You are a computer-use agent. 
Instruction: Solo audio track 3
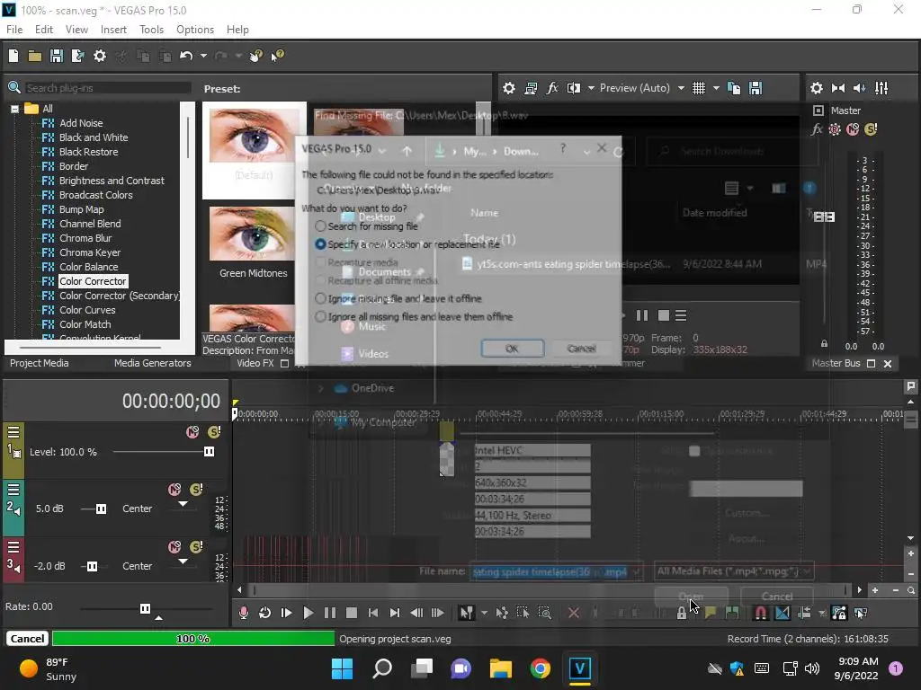point(196,547)
